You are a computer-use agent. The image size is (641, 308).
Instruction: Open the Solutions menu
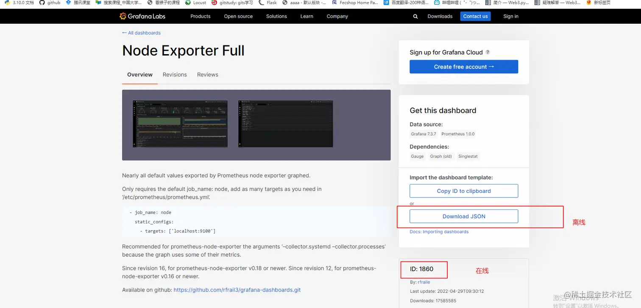pyautogui.click(x=276, y=16)
